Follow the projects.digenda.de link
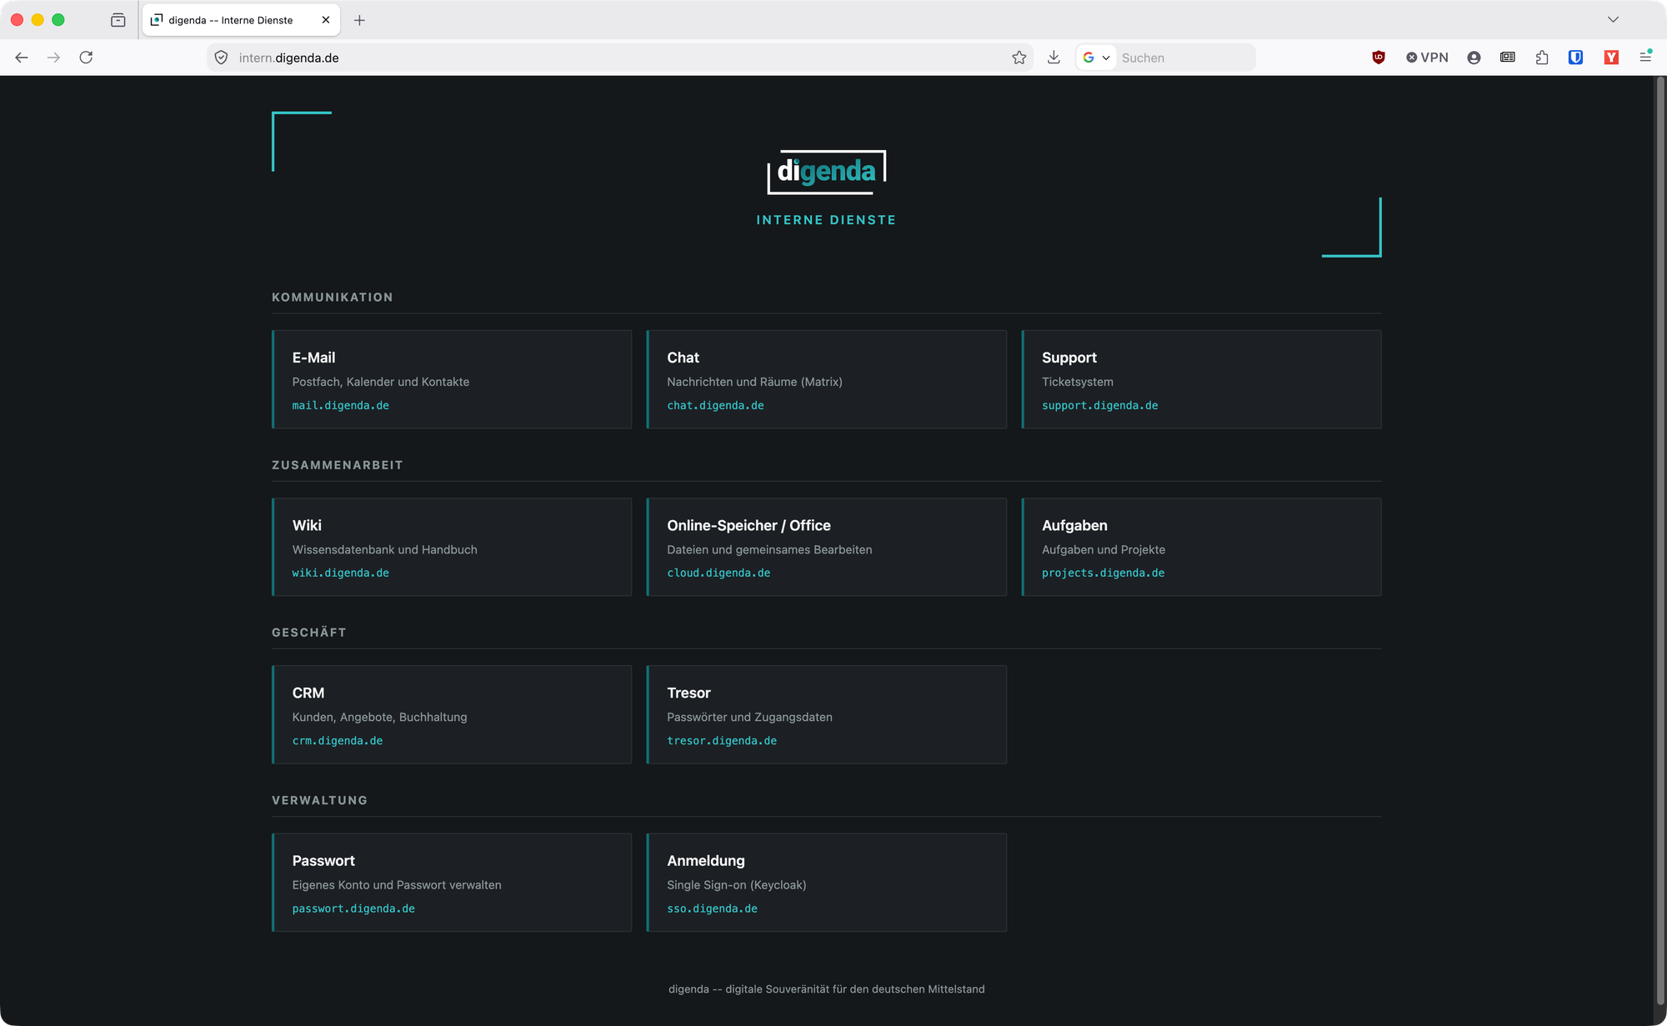 [1103, 573]
